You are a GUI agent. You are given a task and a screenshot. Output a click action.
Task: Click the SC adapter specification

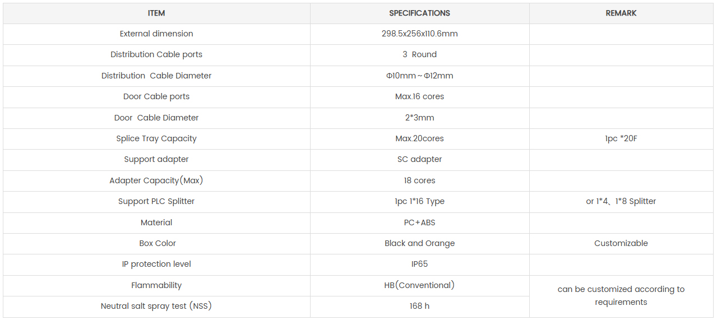[419, 159]
